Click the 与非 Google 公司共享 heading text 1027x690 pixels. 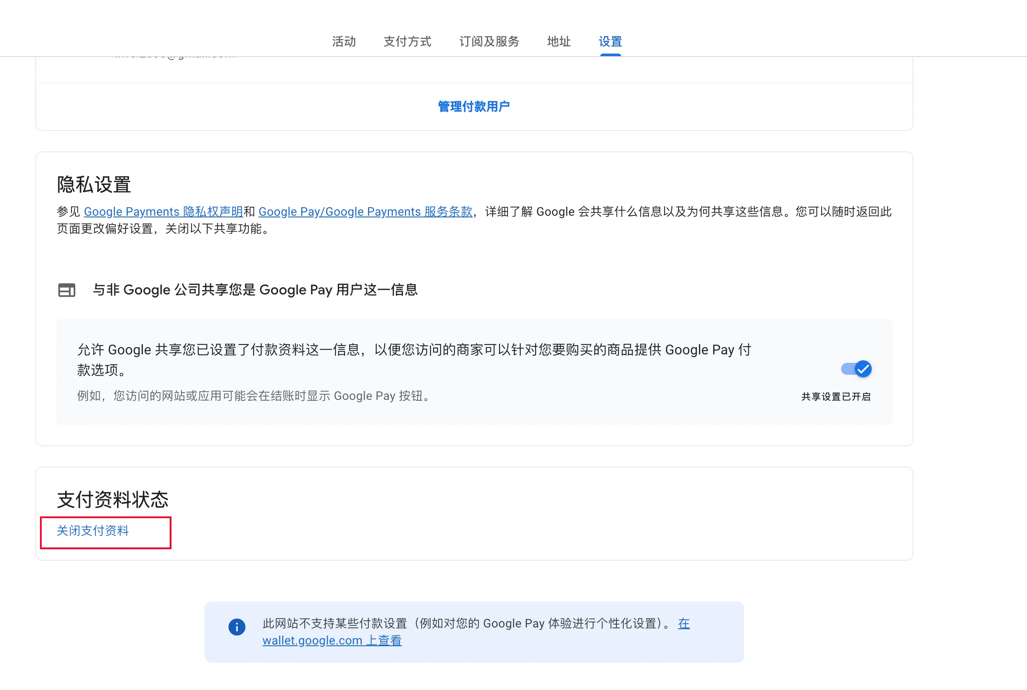255,290
